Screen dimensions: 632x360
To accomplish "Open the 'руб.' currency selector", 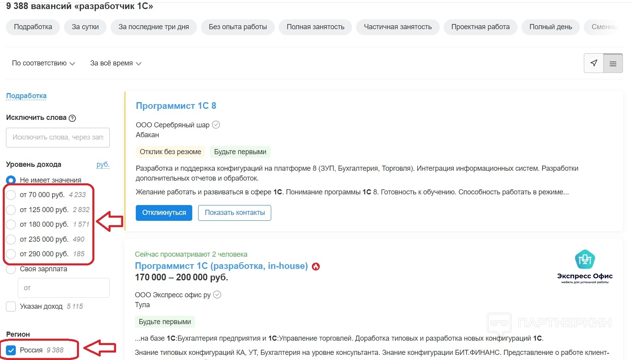I will (103, 164).
